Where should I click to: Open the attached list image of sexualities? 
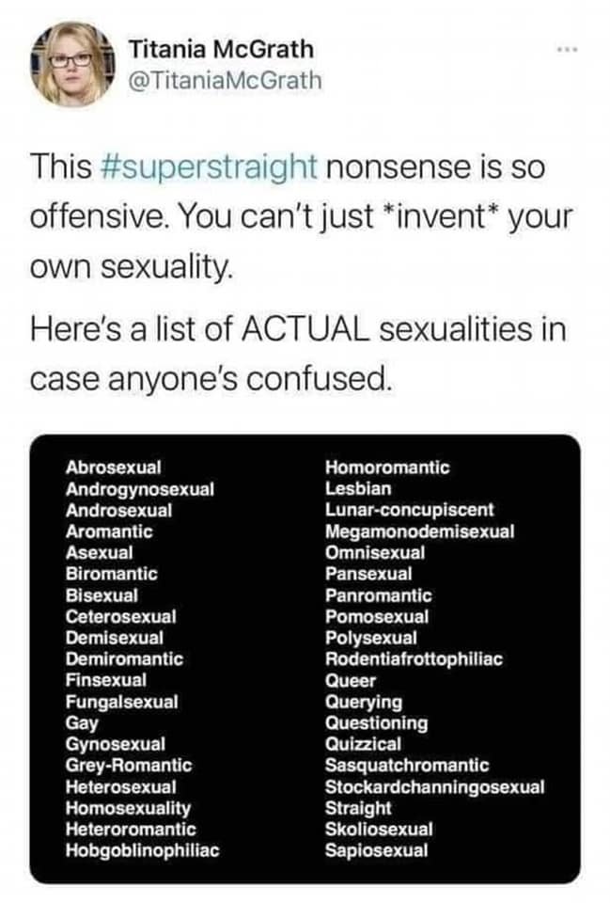(305, 658)
